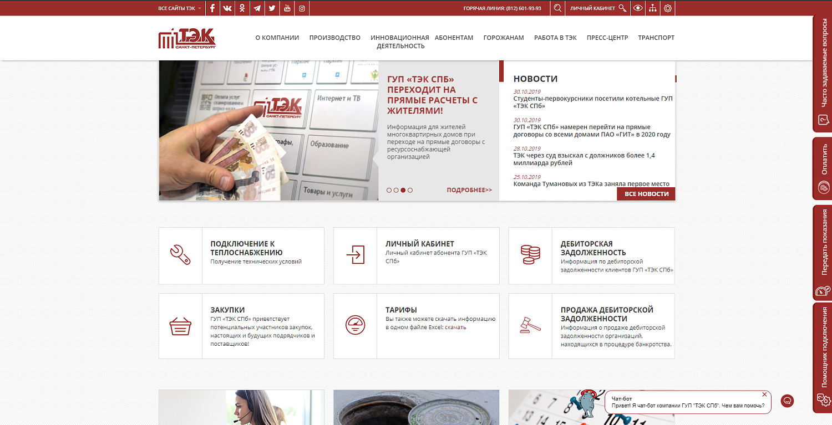Click the Подключение к теплоснабжению heading
This screenshot has height=425, width=832.
pos(246,248)
